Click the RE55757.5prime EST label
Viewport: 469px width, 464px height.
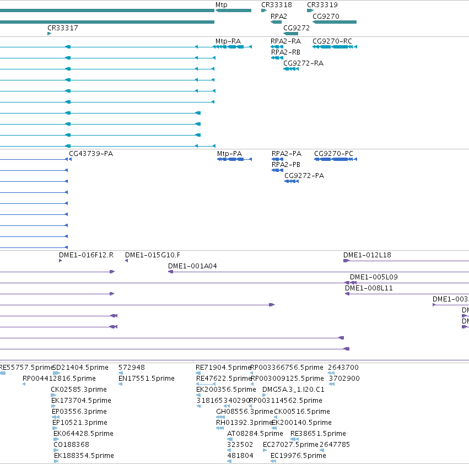pyautogui.click(x=26, y=368)
